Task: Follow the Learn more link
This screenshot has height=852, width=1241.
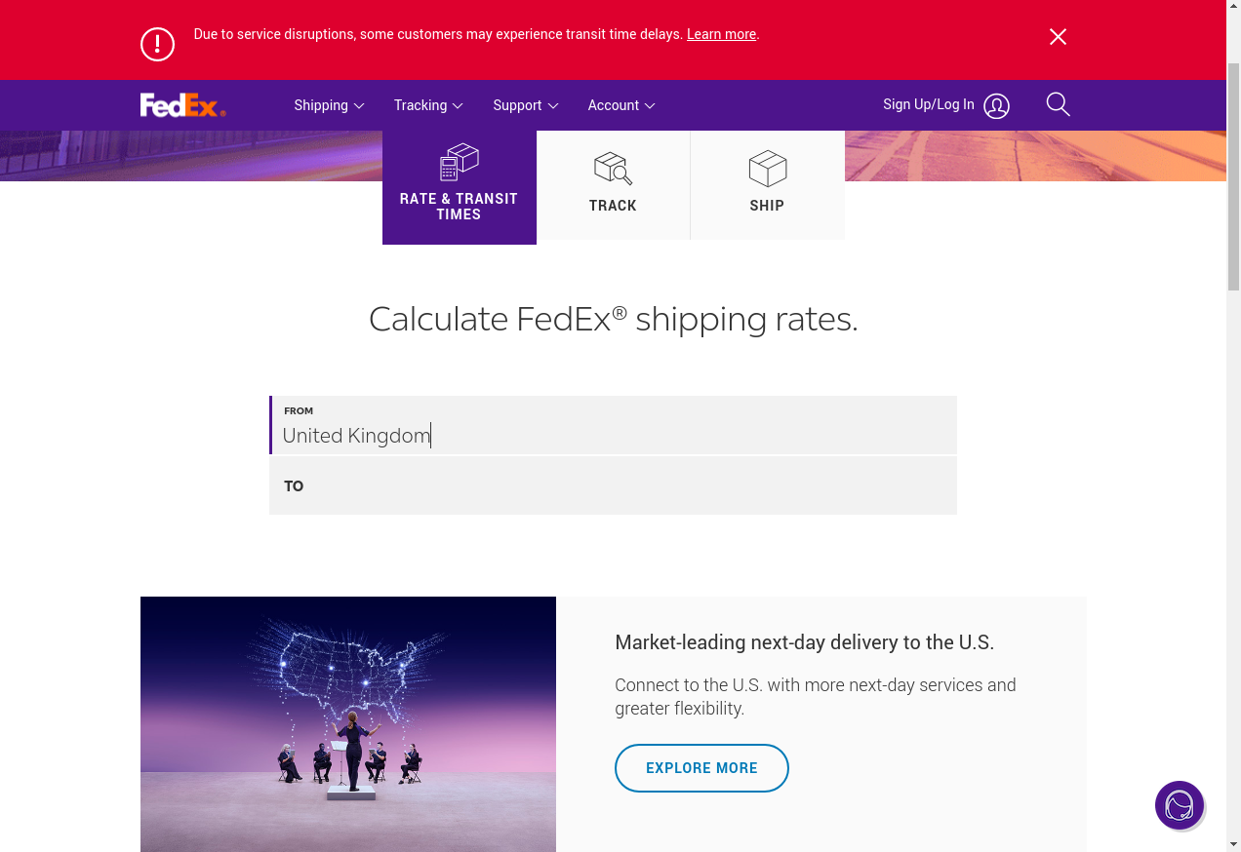Action: click(721, 34)
